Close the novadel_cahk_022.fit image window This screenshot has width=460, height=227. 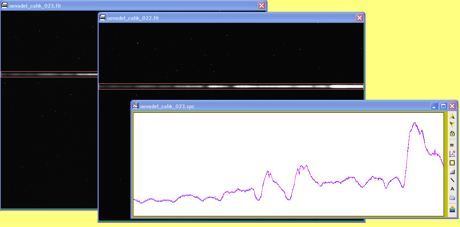click(x=359, y=18)
